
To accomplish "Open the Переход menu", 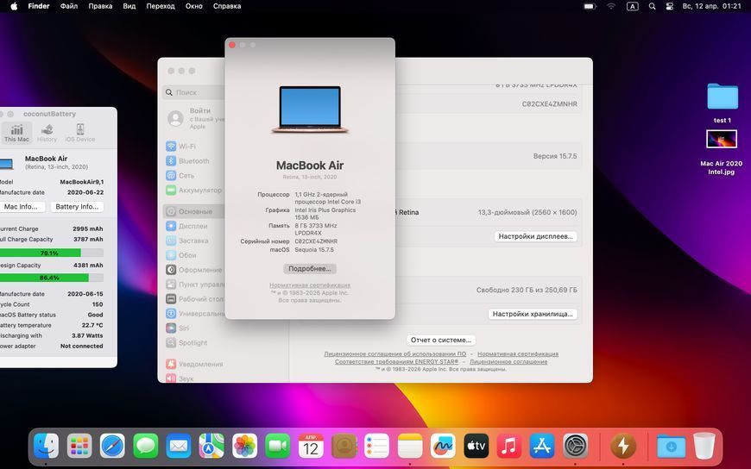I will [161, 6].
